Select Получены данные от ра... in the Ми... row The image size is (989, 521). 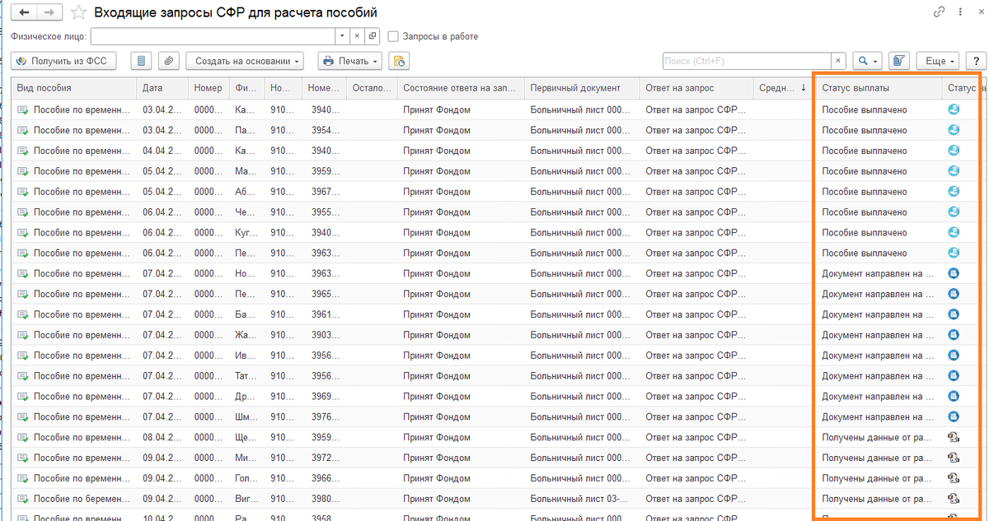point(879,458)
